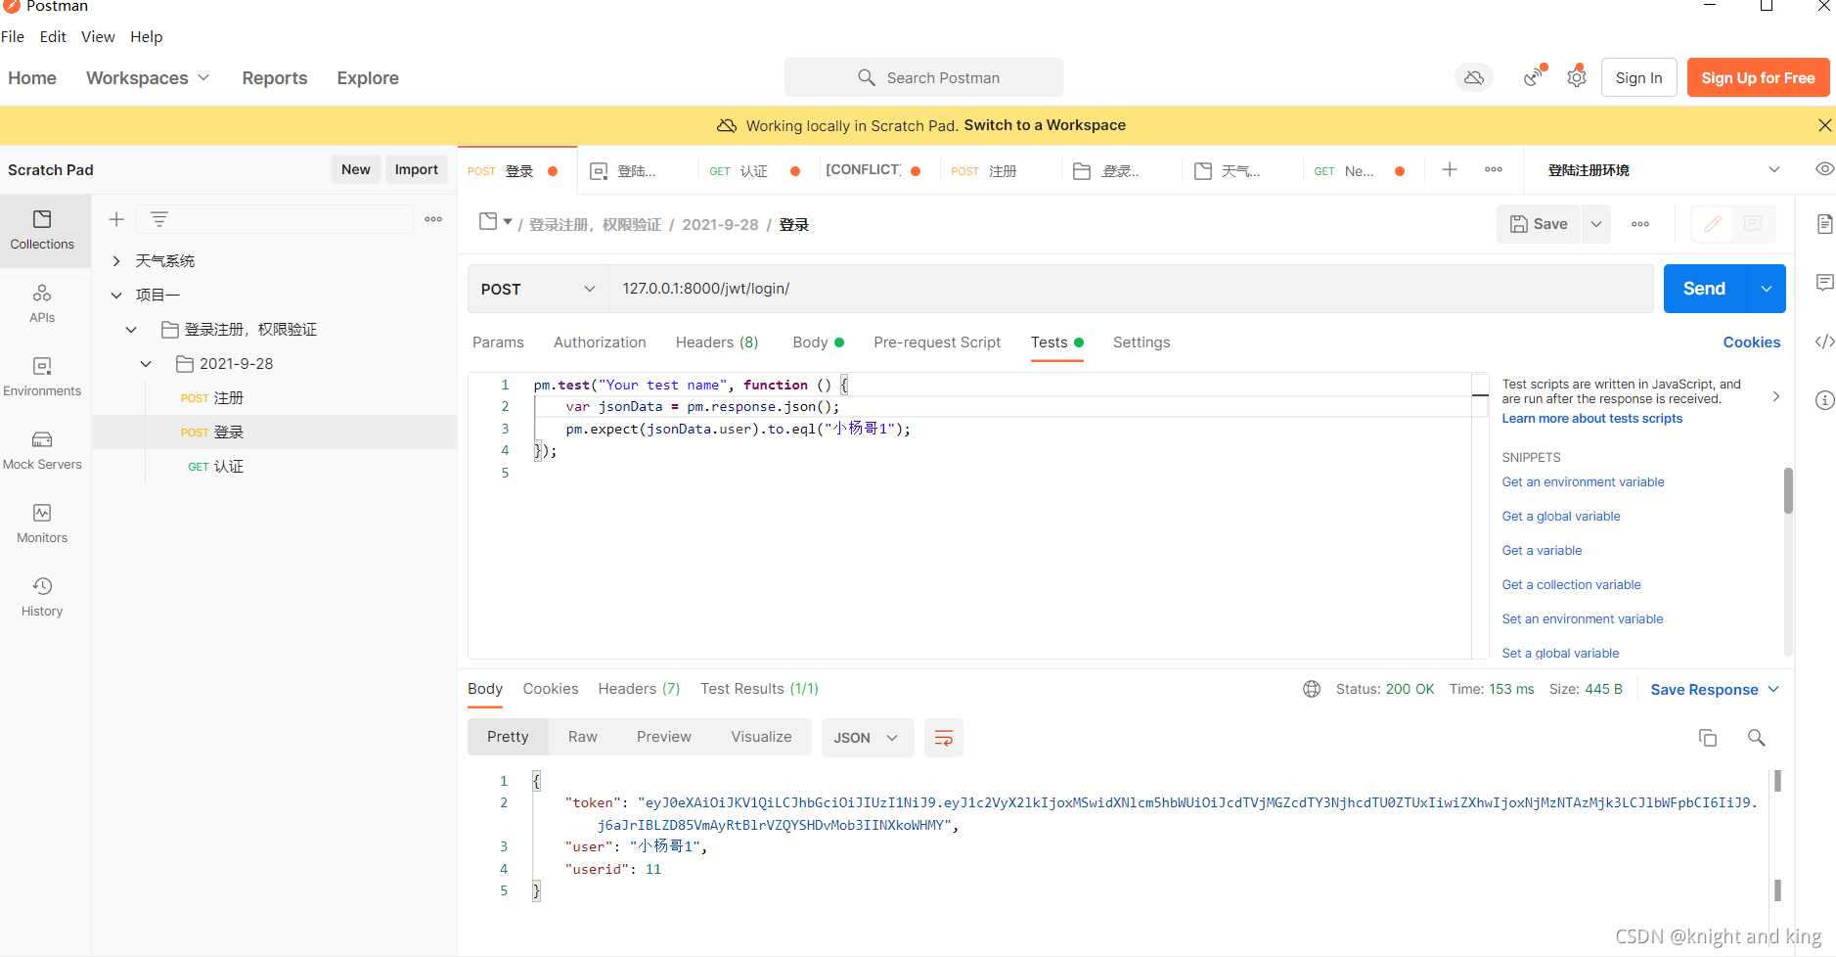Open the Mock Servers sidebar panel
The width and height of the screenshot is (1836, 957).
[x=42, y=450]
